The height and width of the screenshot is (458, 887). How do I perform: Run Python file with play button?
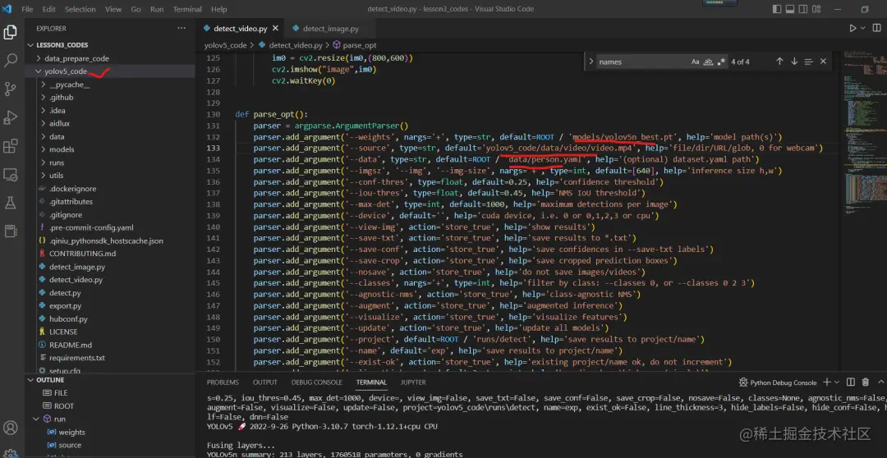click(x=853, y=28)
